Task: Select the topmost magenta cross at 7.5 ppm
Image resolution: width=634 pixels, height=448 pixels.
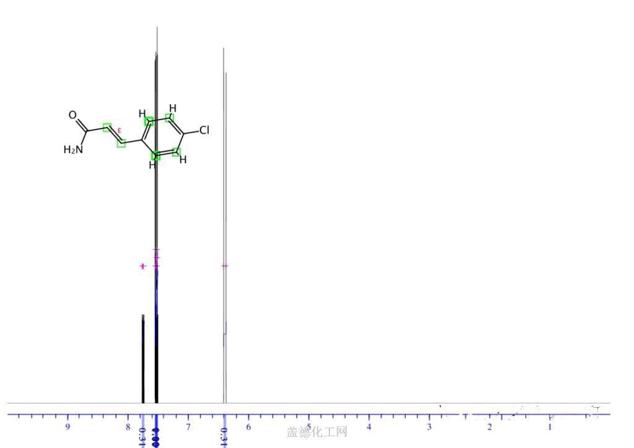Action: 157,250
